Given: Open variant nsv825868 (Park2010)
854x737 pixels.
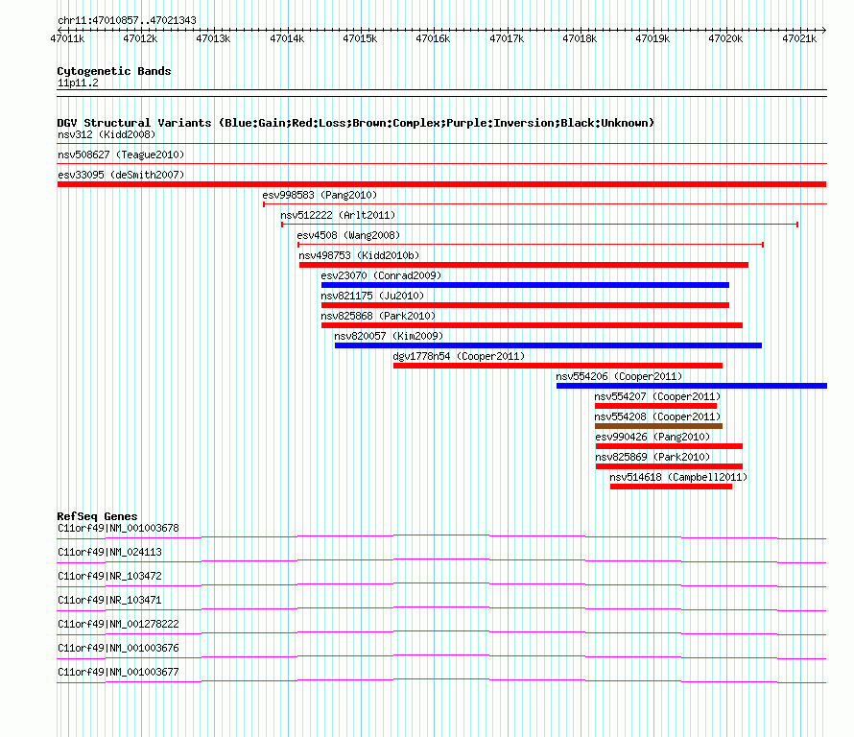Looking at the screenshot, I should point(378,316).
